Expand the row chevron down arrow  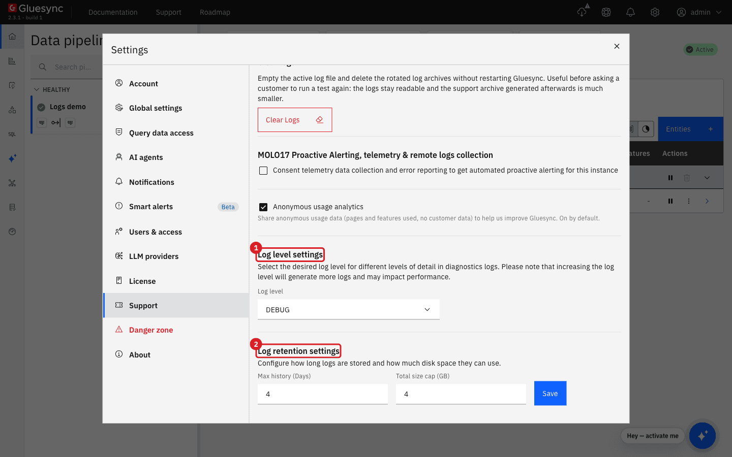[x=707, y=178]
